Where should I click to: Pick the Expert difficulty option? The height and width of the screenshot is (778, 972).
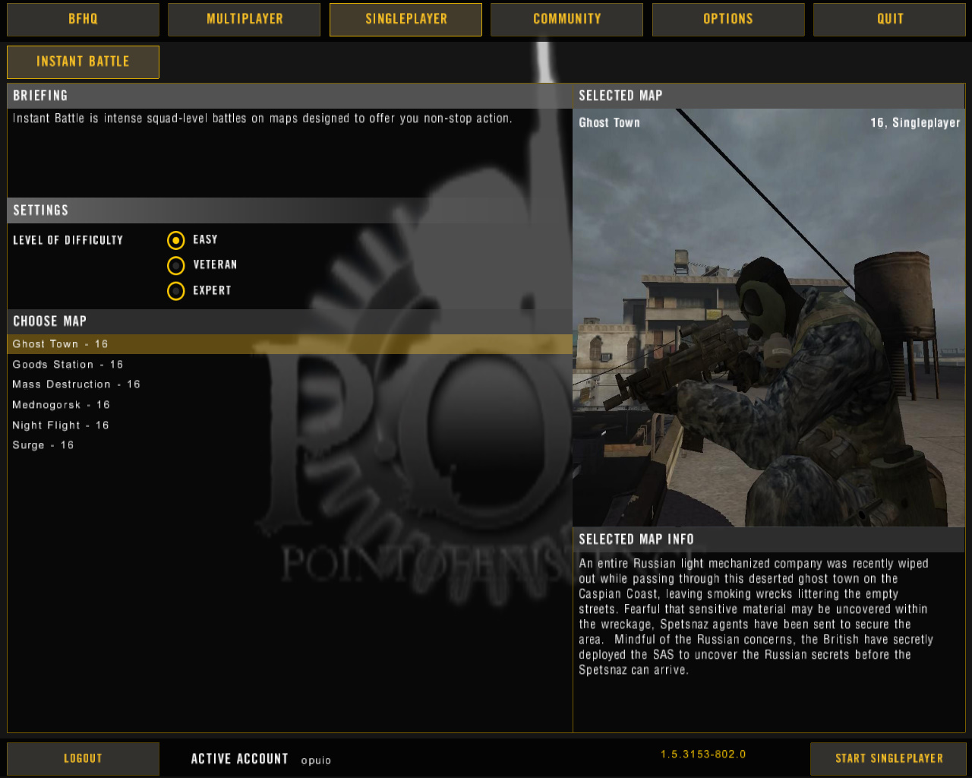(x=176, y=291)
